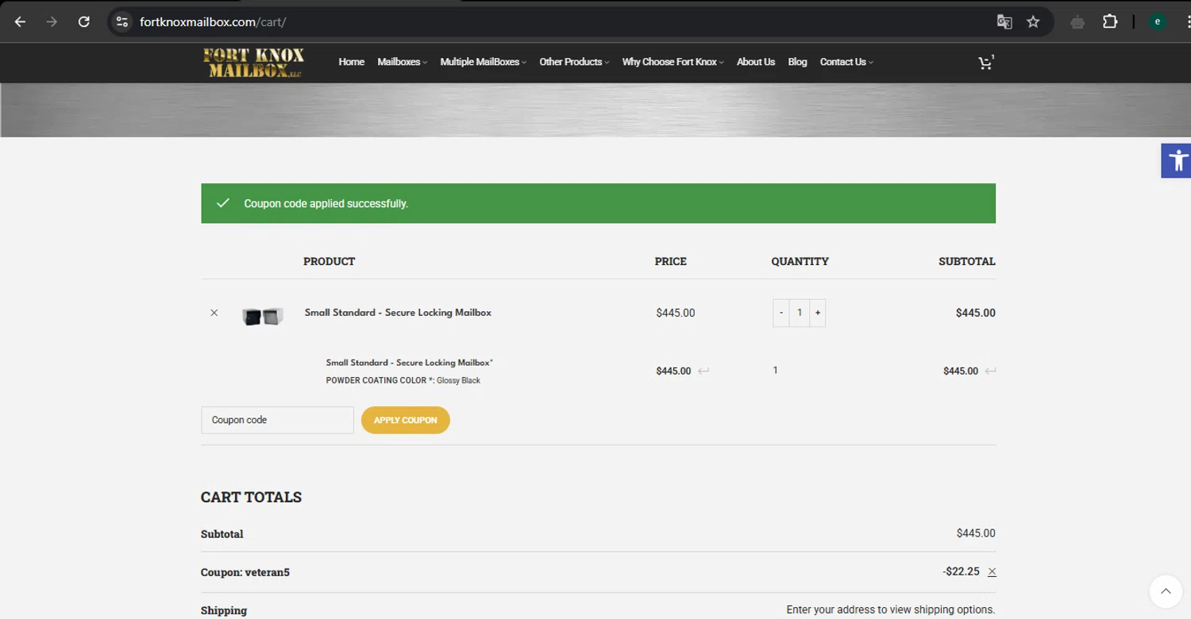Image resolution: width=1191 pixels, height=619 pixels.
Task: Click the -$22.25 coupon discount amount
Action: point(961,572)
